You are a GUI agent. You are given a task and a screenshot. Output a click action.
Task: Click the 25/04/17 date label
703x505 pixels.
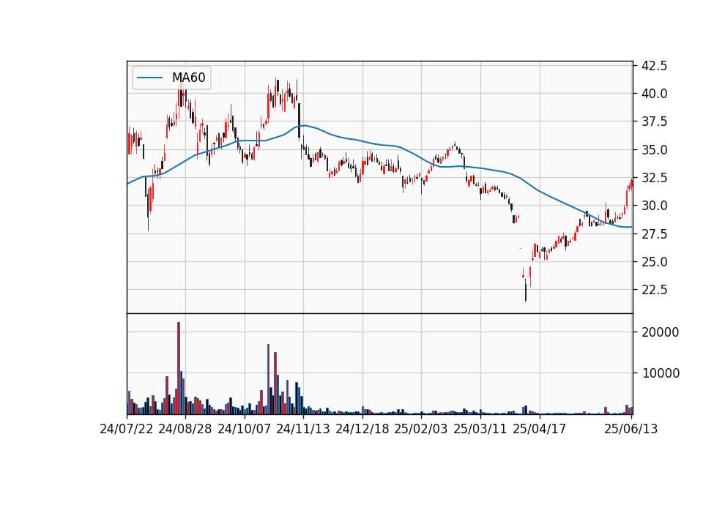click(x=540, y=429)
